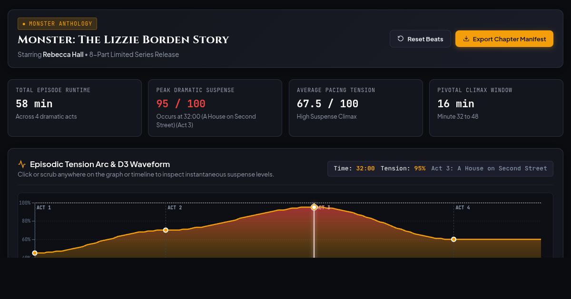Click the Total Episode Runtime value 58 min
Screen dimensions: 571x299
tap(34, 103)
